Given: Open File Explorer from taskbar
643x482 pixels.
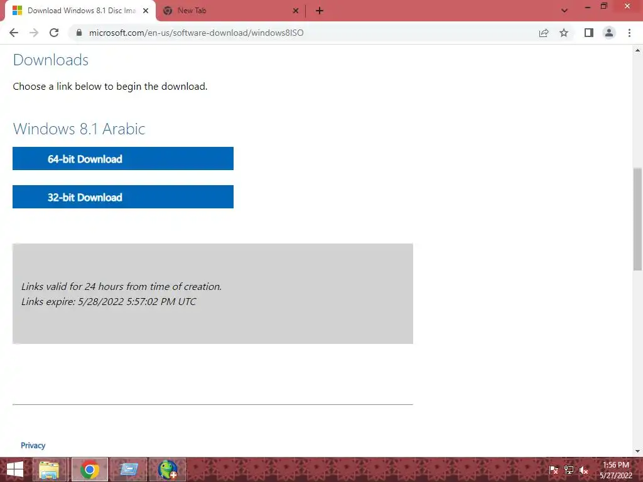Looking at the screenshot, I should tap(49, 469).
